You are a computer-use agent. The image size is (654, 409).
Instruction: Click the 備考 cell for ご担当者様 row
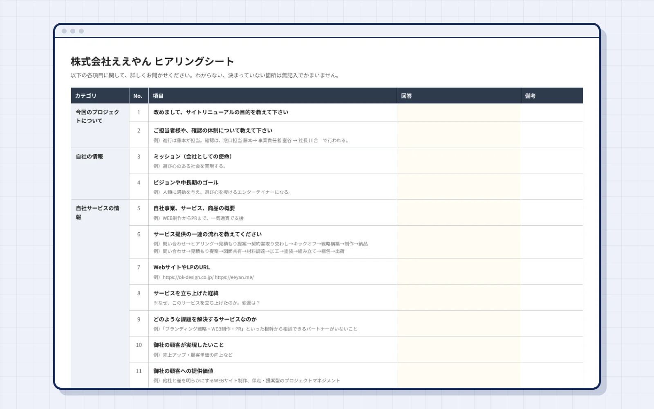[x=552, y=135]
